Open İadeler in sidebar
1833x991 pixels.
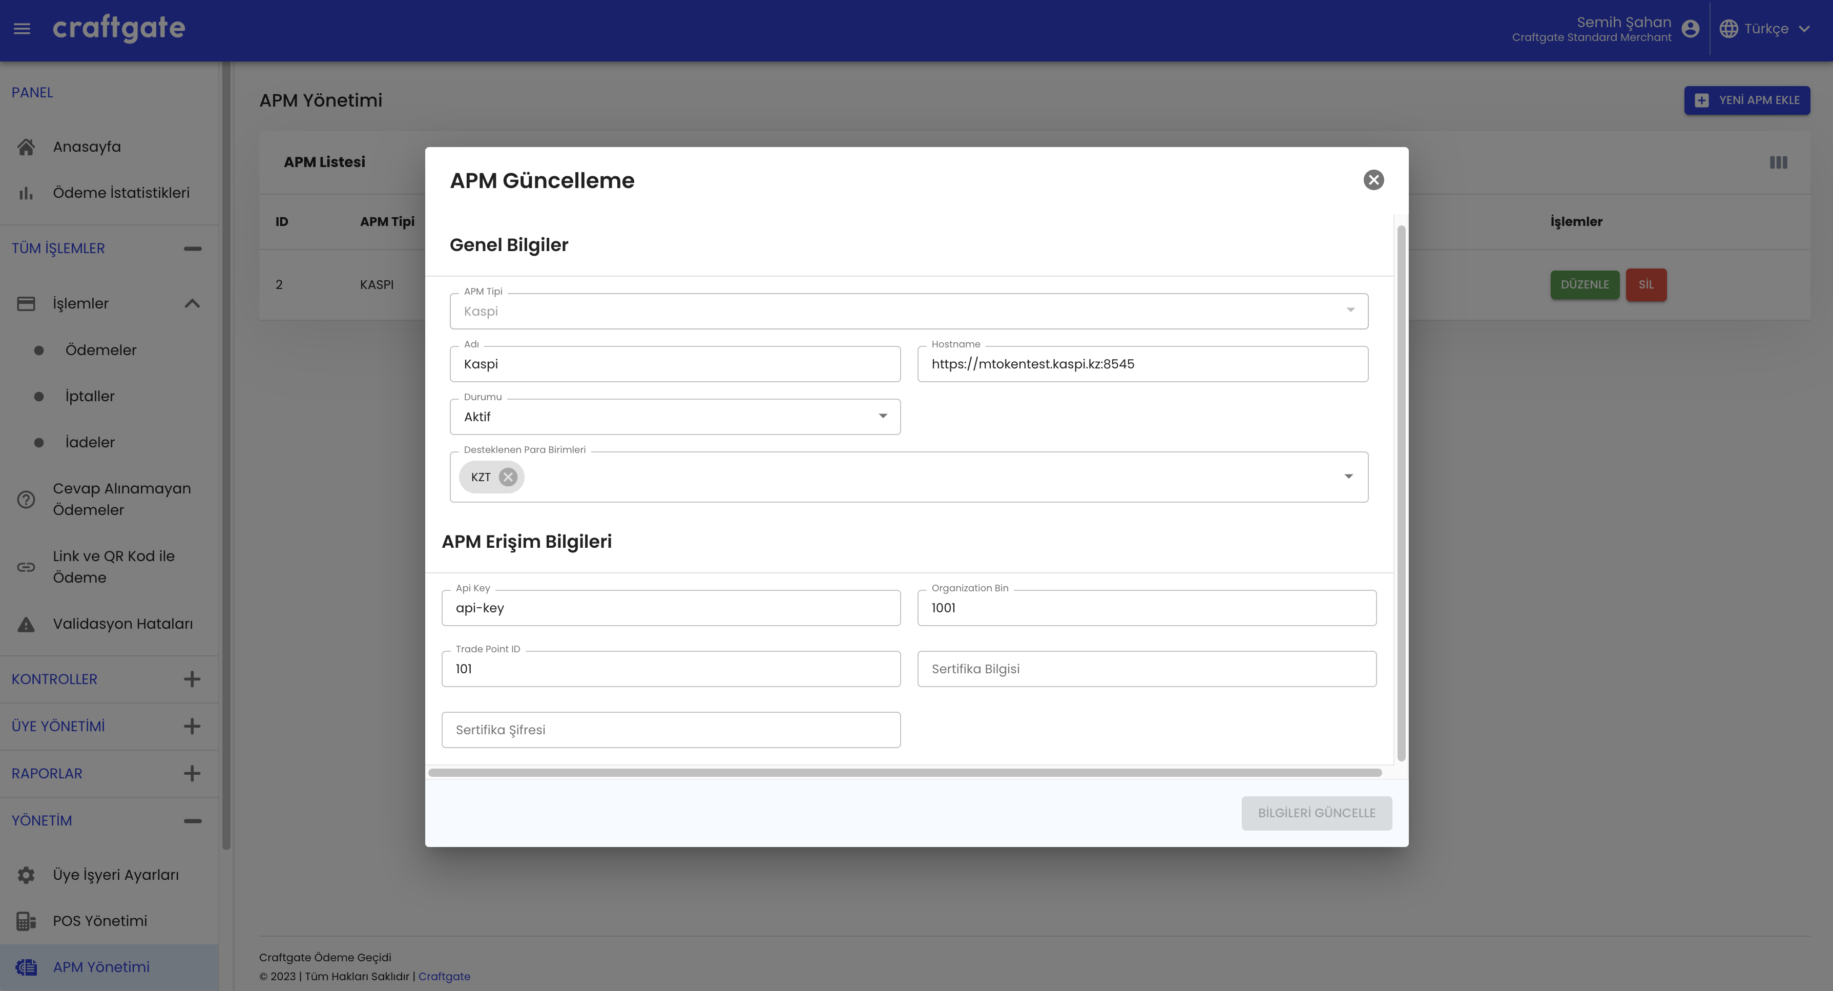pos(109,442)
